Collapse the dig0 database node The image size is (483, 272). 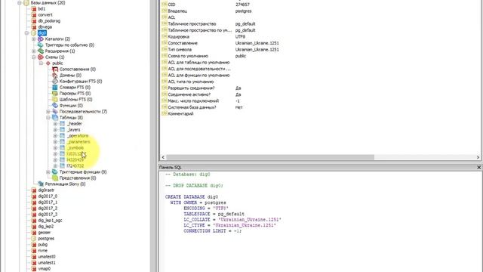(26, 33)
